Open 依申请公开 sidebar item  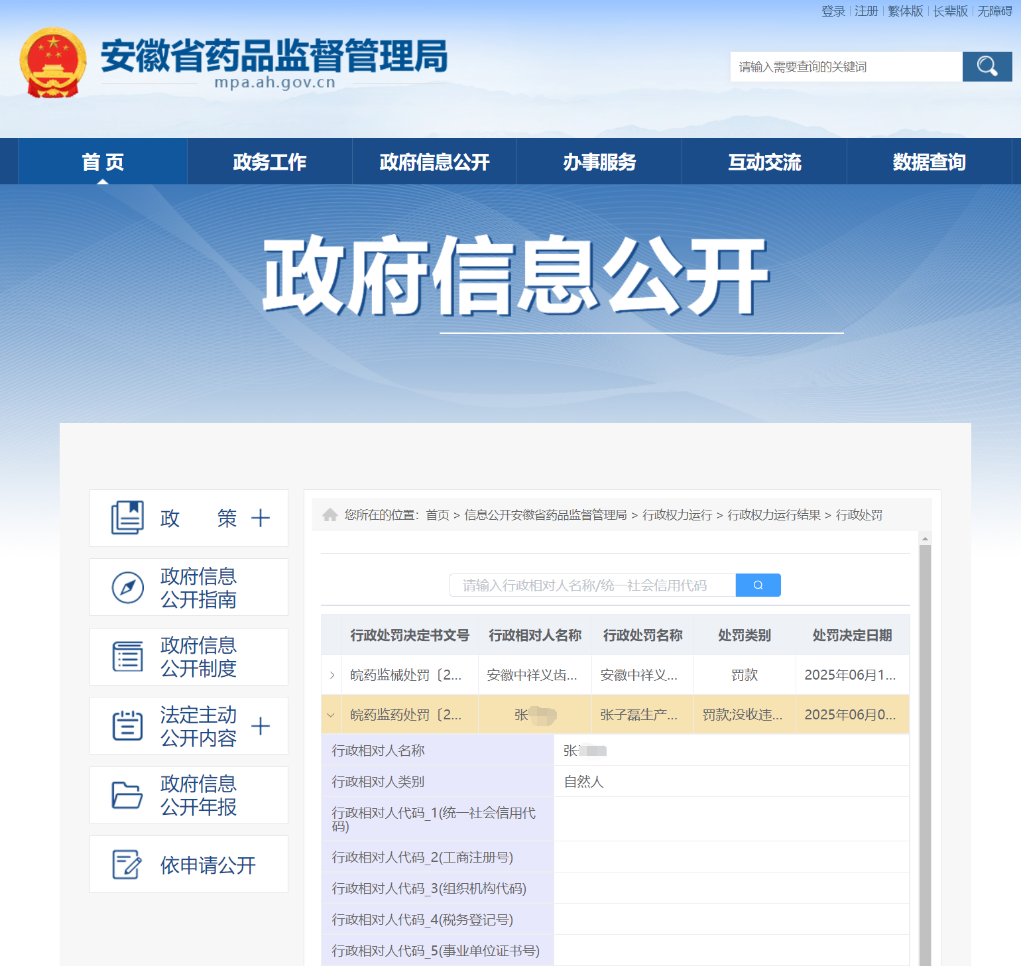[189, 865]
